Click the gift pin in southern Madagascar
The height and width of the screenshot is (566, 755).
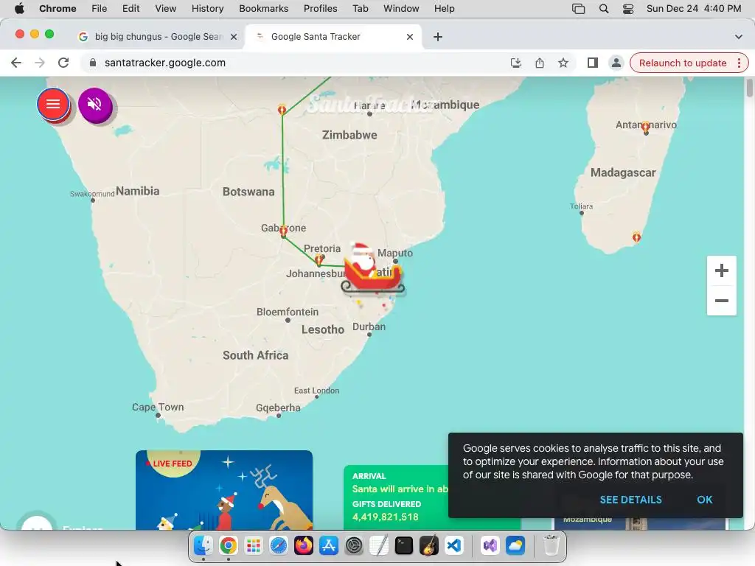point(636,237)
